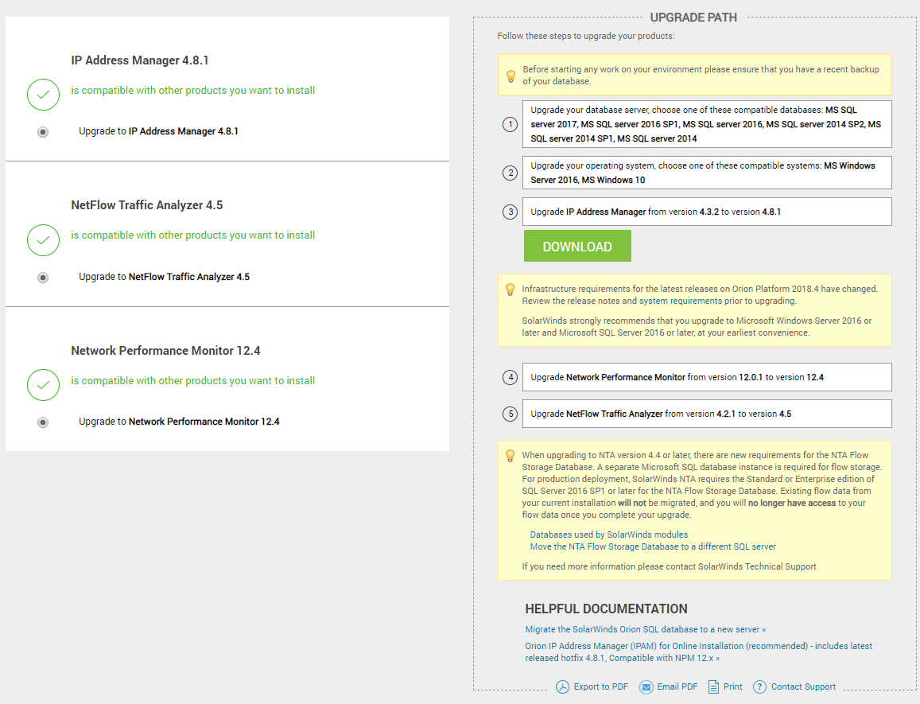Open Orion IP Address Manager online installation link

(699, 651)
